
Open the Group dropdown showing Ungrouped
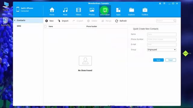[162, 49]
